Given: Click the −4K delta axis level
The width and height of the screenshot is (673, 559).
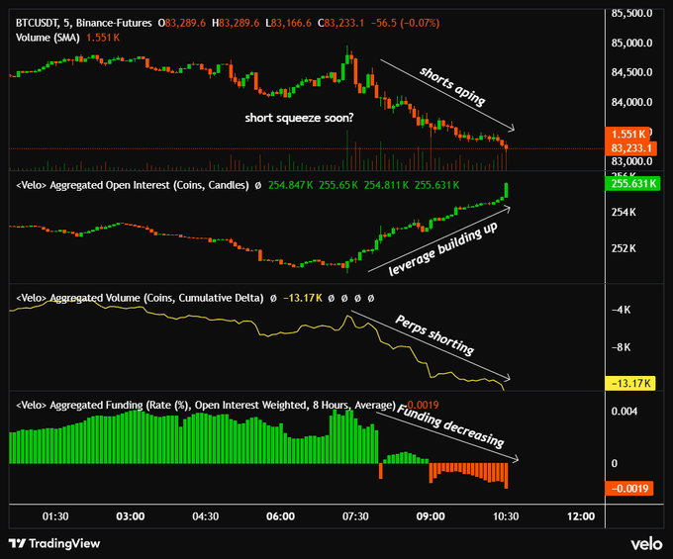Looking at the screenshot, I should pyautogui.click(x=622, y=310).
